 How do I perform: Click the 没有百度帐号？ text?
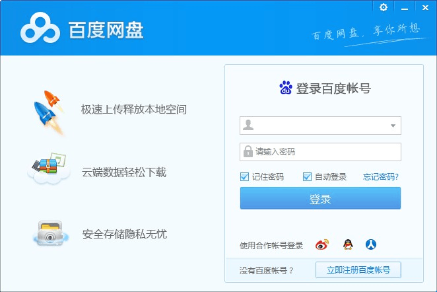[267, 270]
